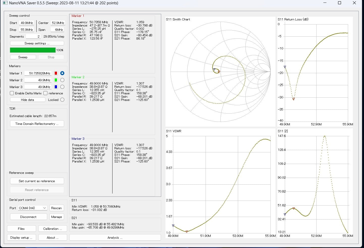The height and width of the screenshot is (248, 364).
Task: Click the green sweep progress bar
Action: point(33,50)
